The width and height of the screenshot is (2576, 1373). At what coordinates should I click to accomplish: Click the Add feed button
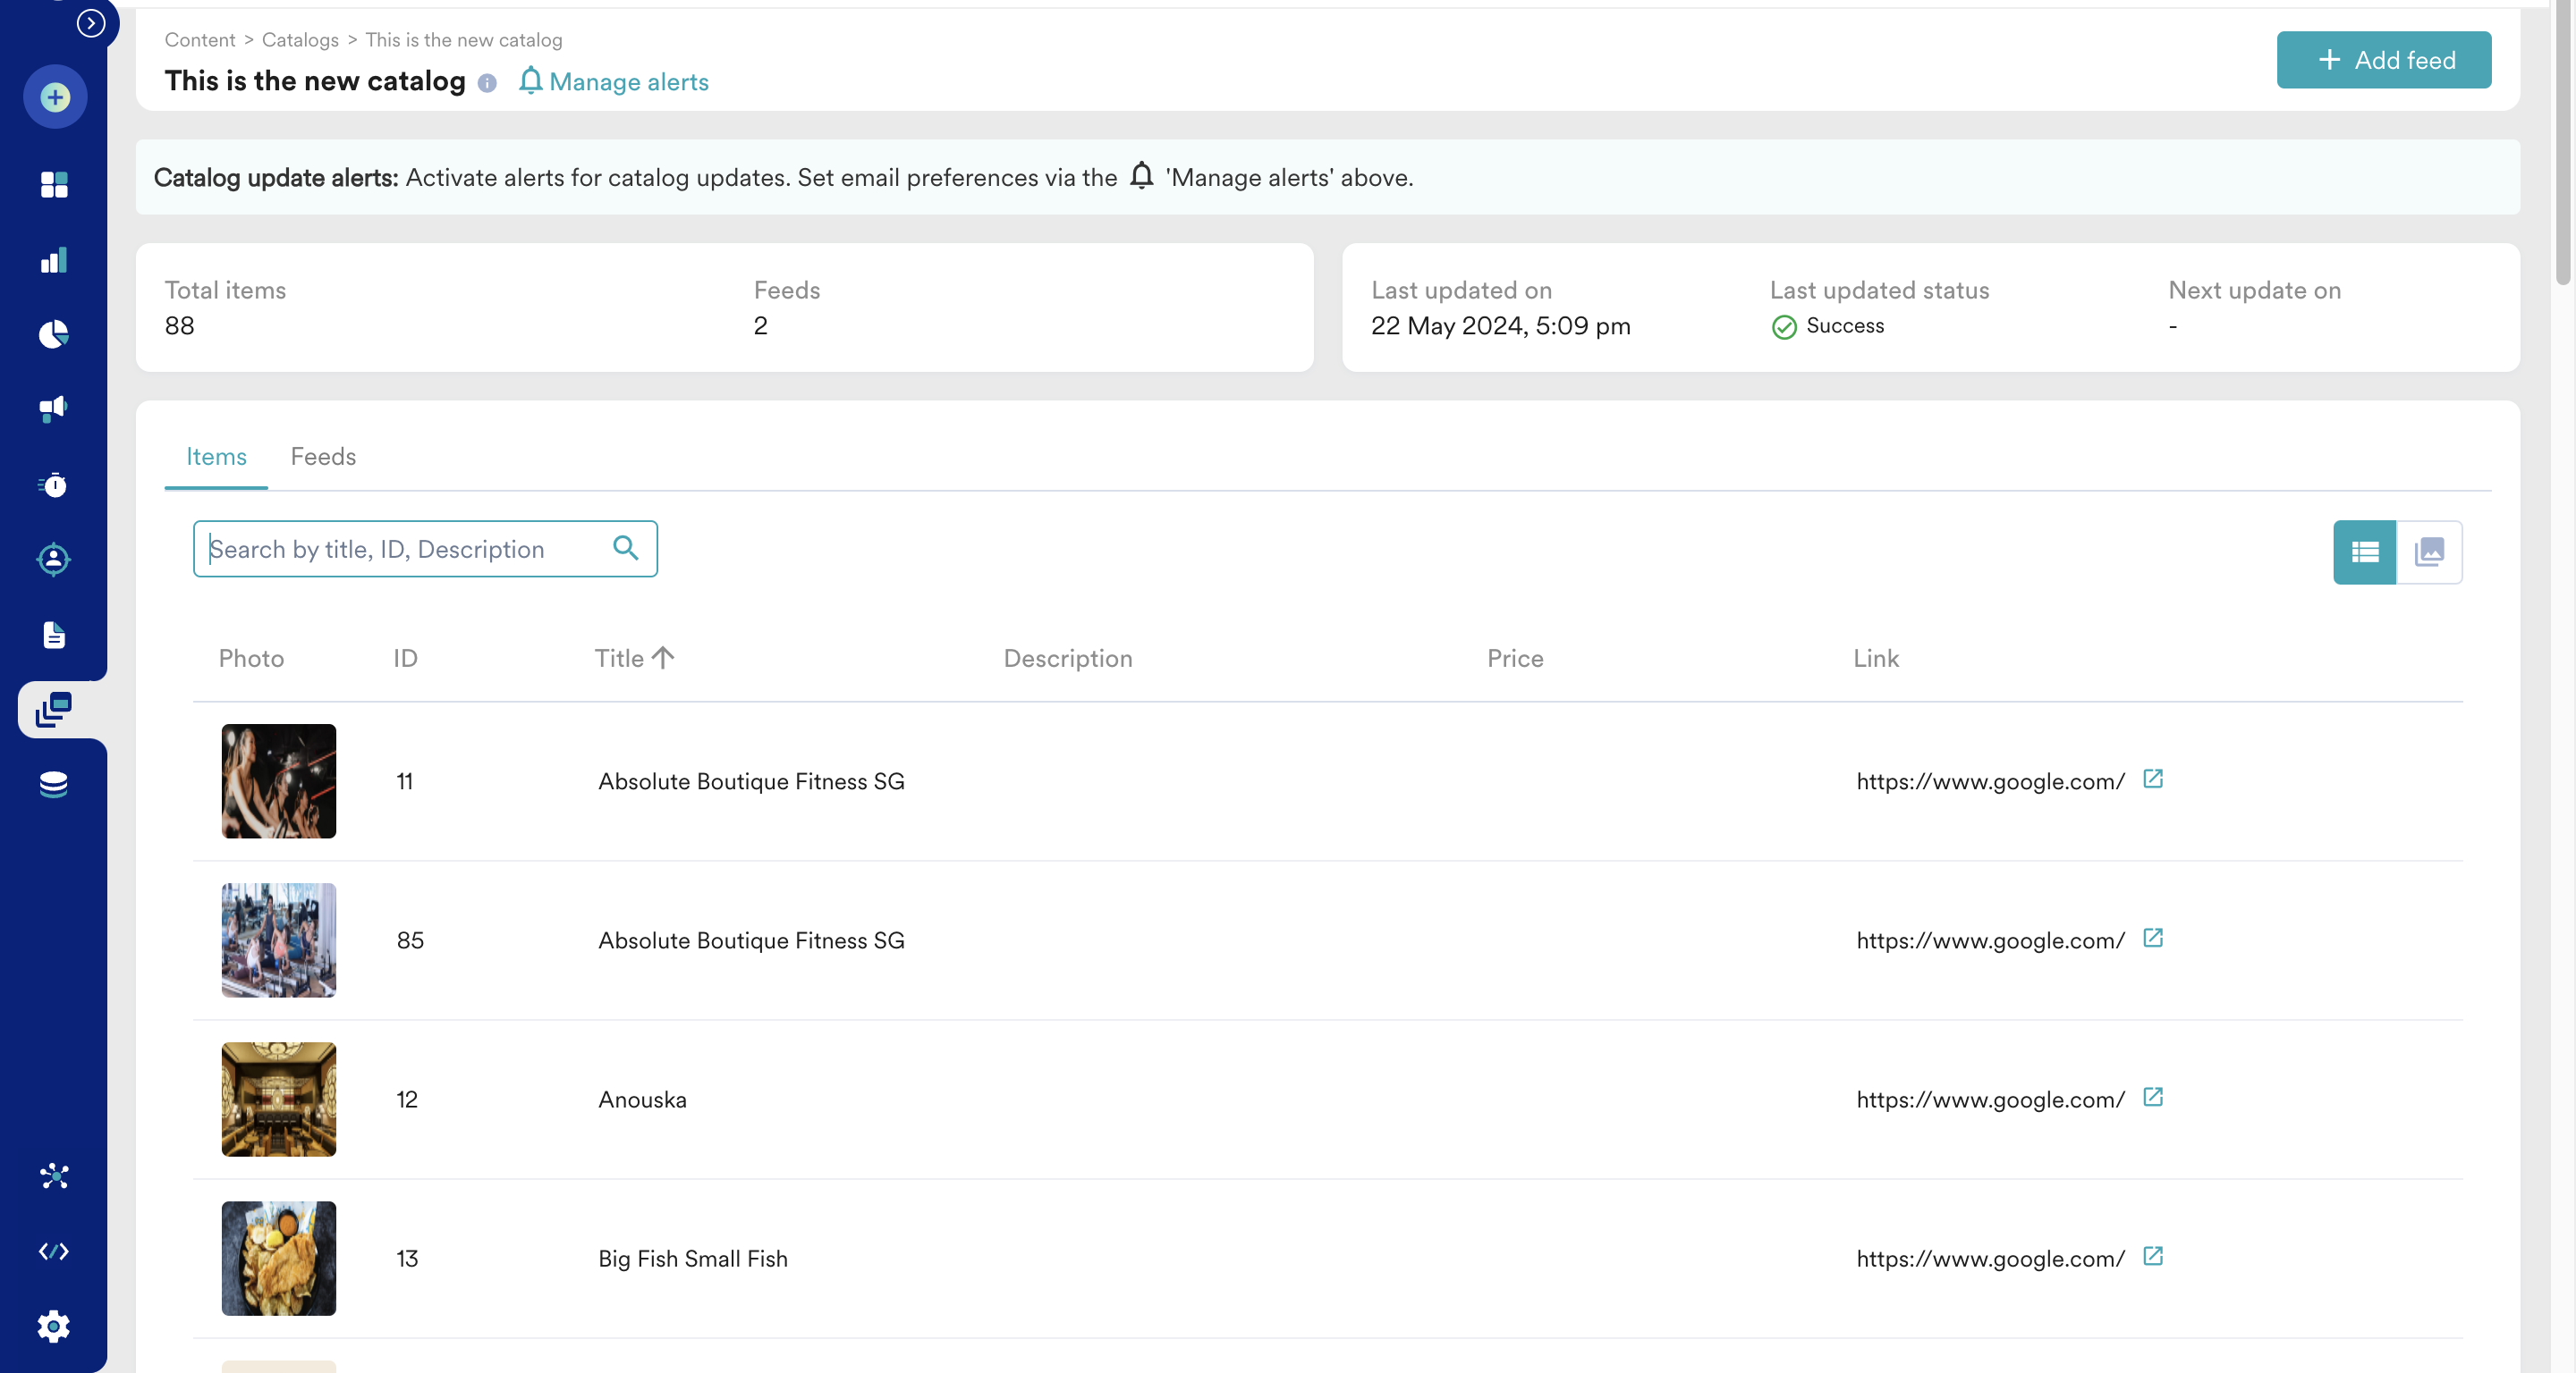[x=2383, y=60]
